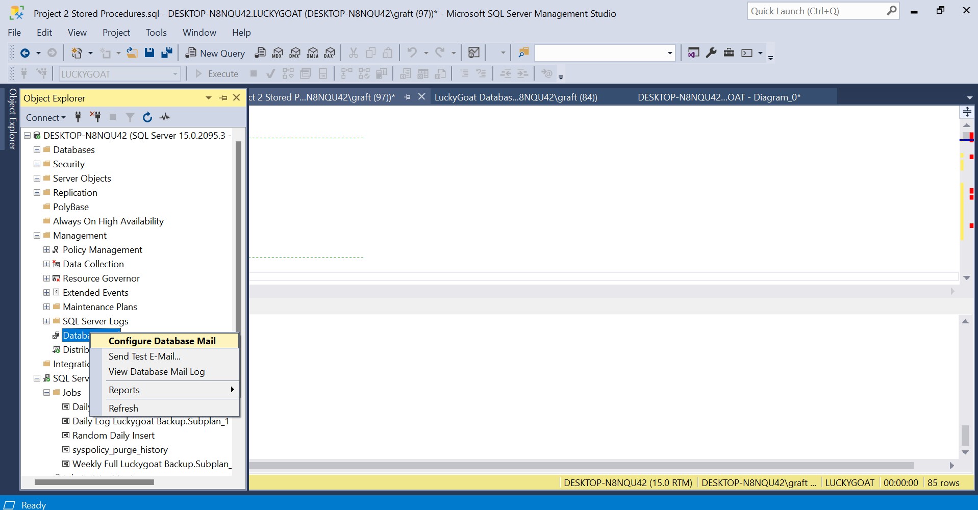Click the Open File folder icon
978x510 pixels.
132,53
